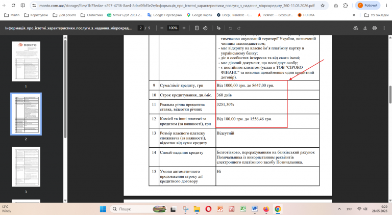The image size is (392, 215).
Task: Click the 100% zoom level field
Action: coord(173,28)
